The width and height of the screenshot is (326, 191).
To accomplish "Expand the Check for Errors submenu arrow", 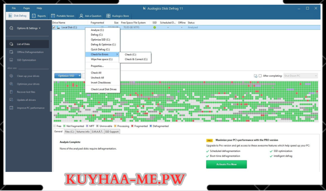I will tap(117, 54).
